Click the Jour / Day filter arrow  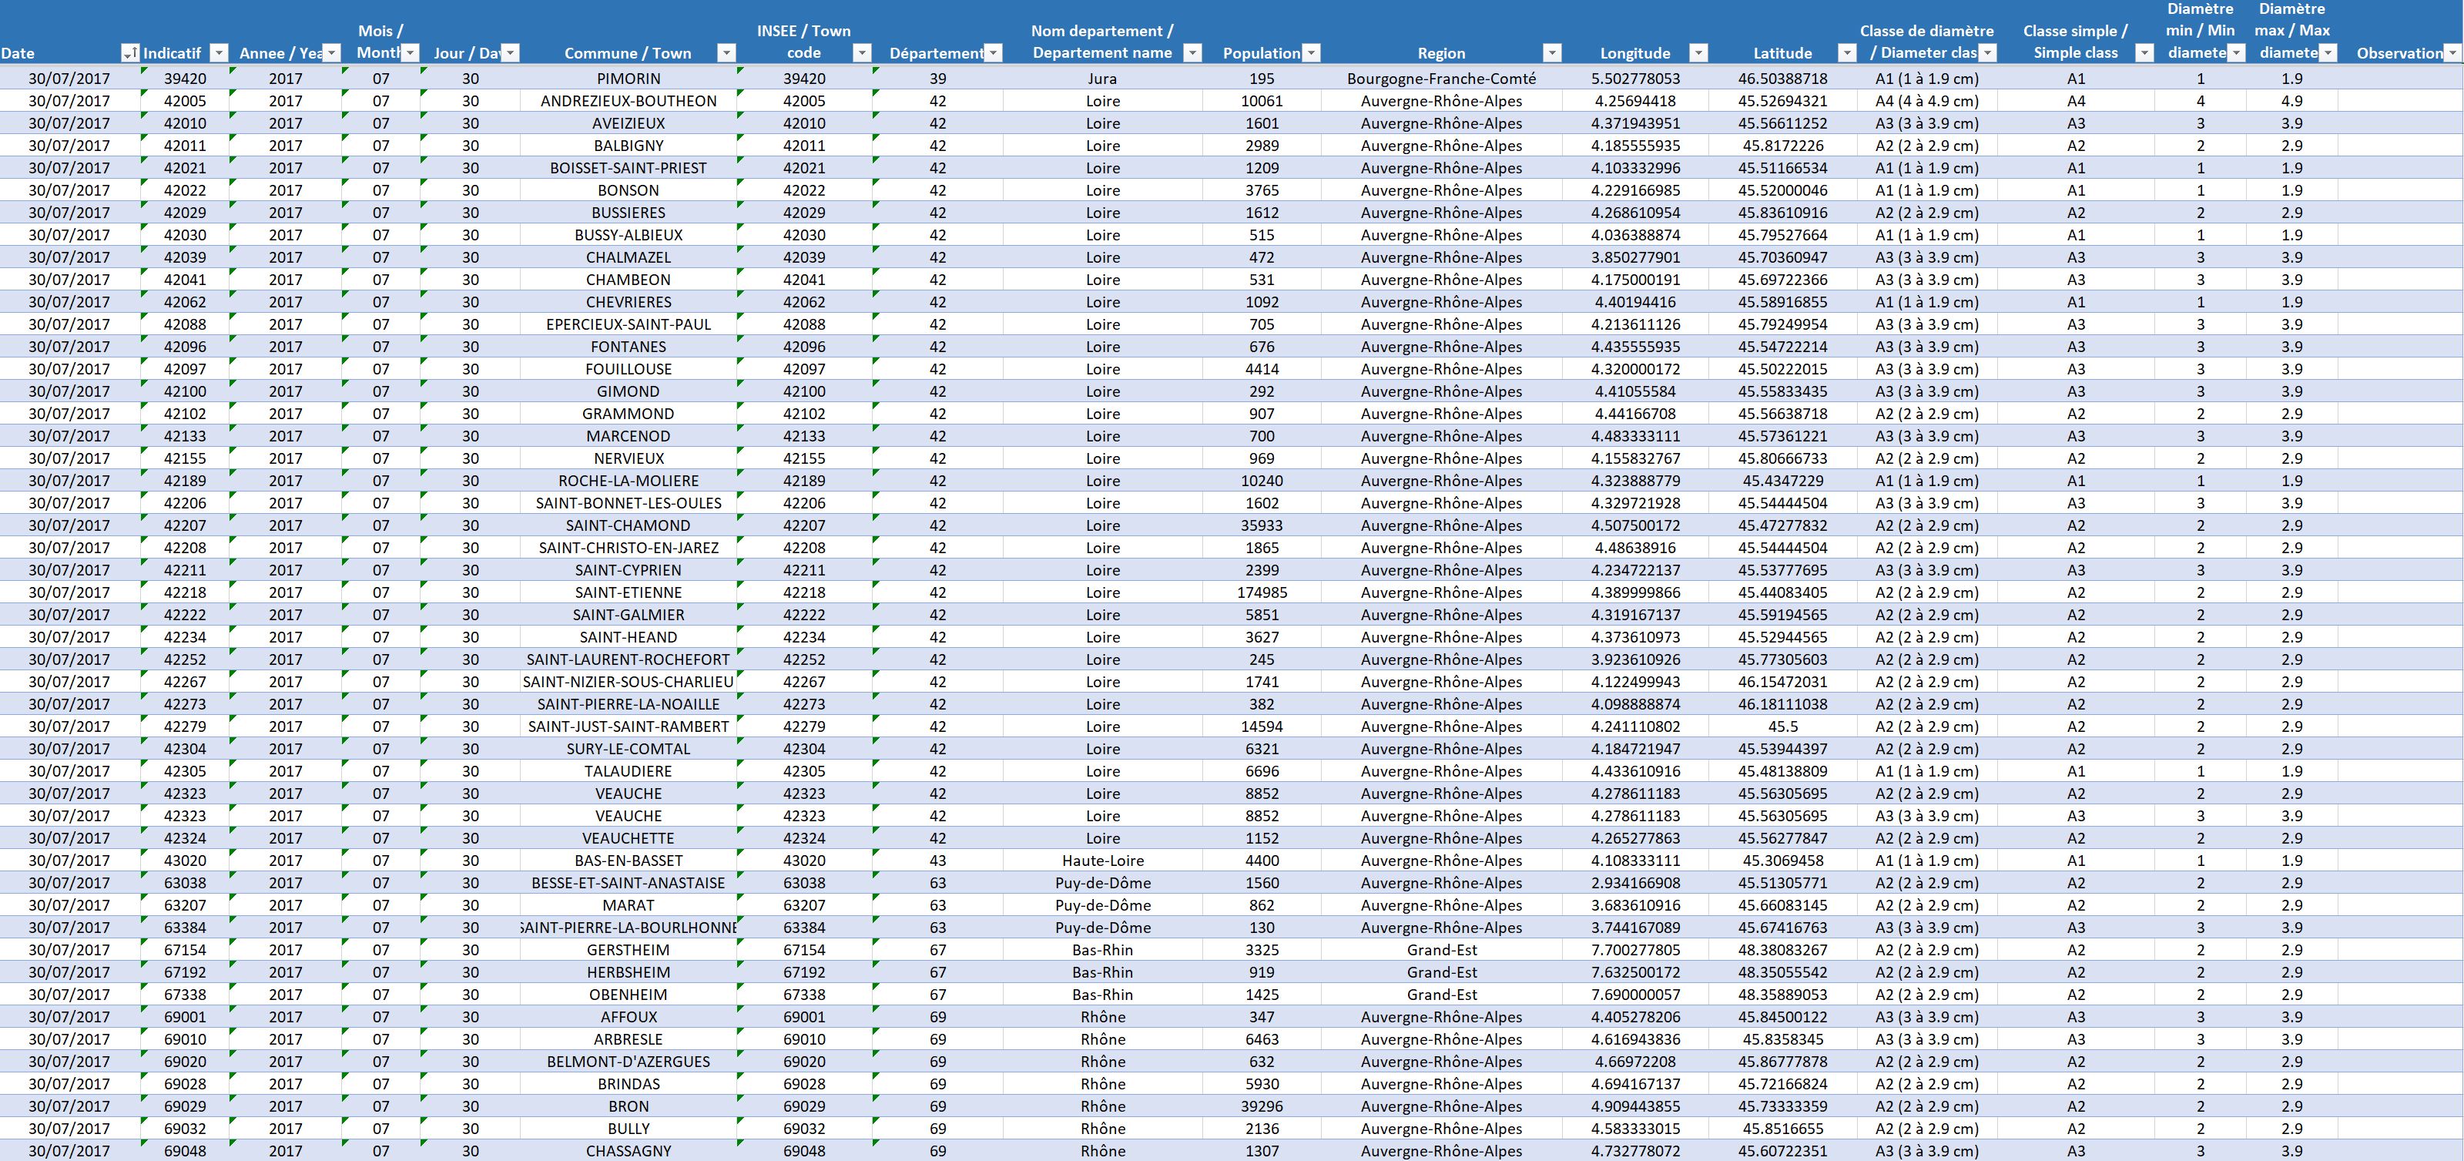[x=510, y=54]
